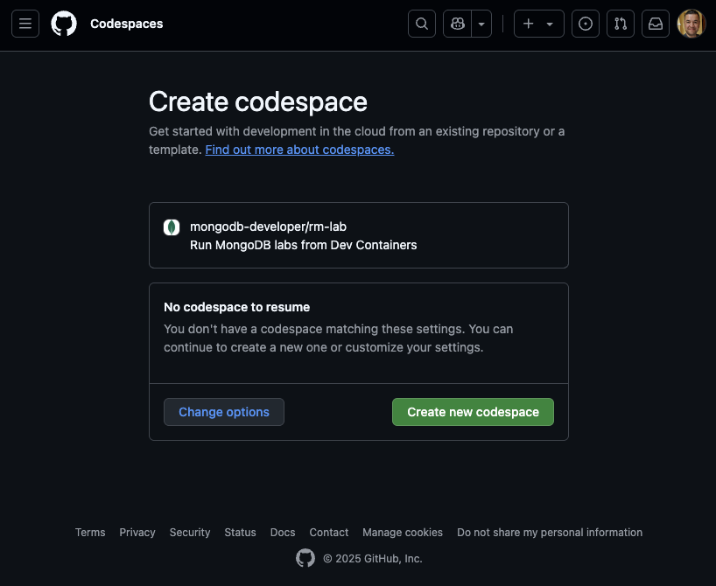Click Create new codespace button
Image resolution: width=716 pixels, height=586 pixels.
(x=473, y=412)
